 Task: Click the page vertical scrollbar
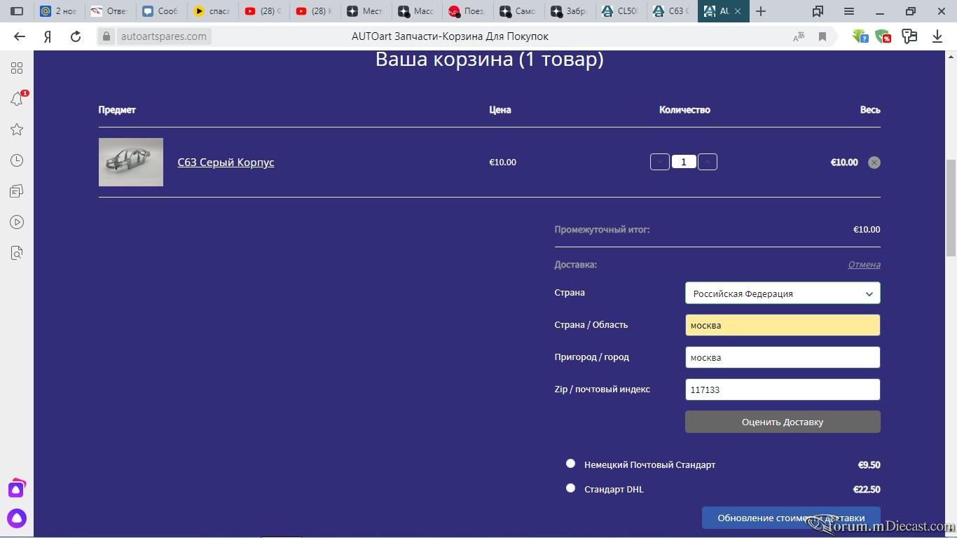pyautogui.click(x=951, y=207)
